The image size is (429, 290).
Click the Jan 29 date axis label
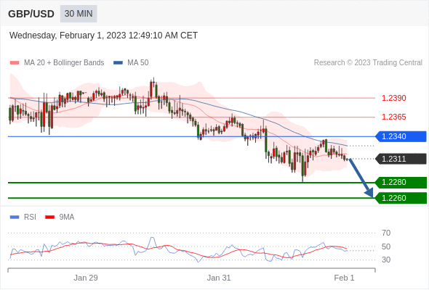point(86,278)
